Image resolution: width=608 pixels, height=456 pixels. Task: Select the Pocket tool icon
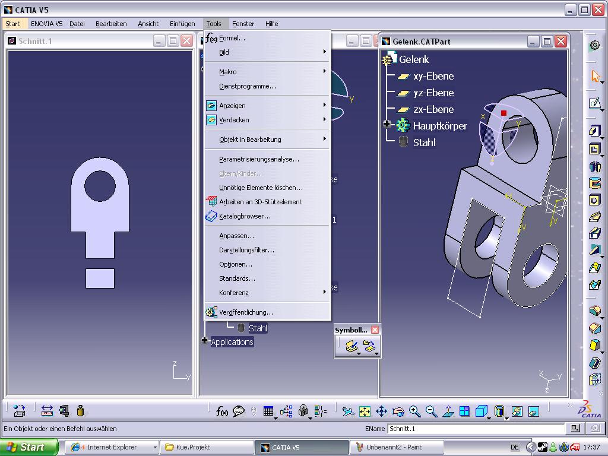595,149
